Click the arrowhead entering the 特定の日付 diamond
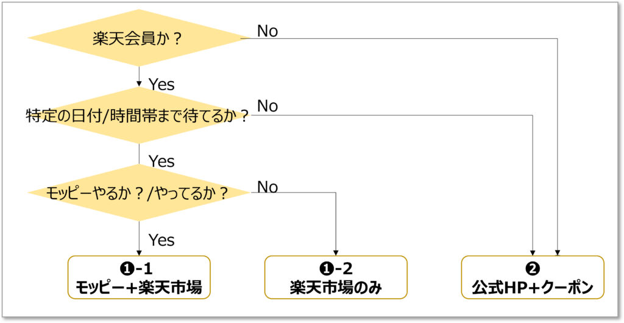The height and width of the screenshot is (323, 624). click(x=140, y=84)
